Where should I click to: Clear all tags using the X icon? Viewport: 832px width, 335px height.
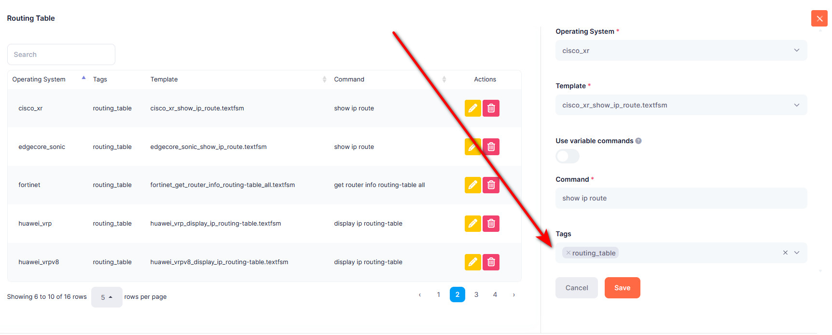click(x=785, y=253)
